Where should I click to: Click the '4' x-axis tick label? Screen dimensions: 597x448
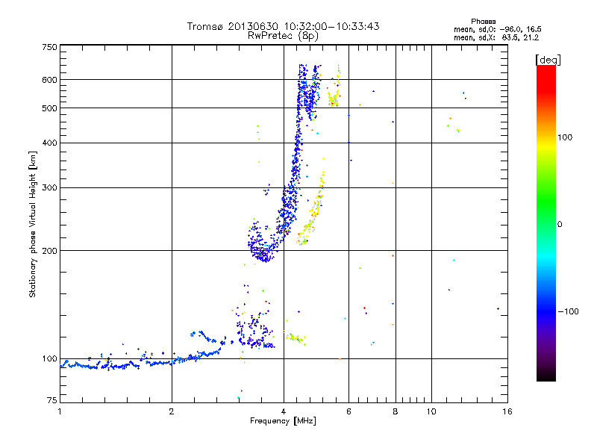pos(284,411)
